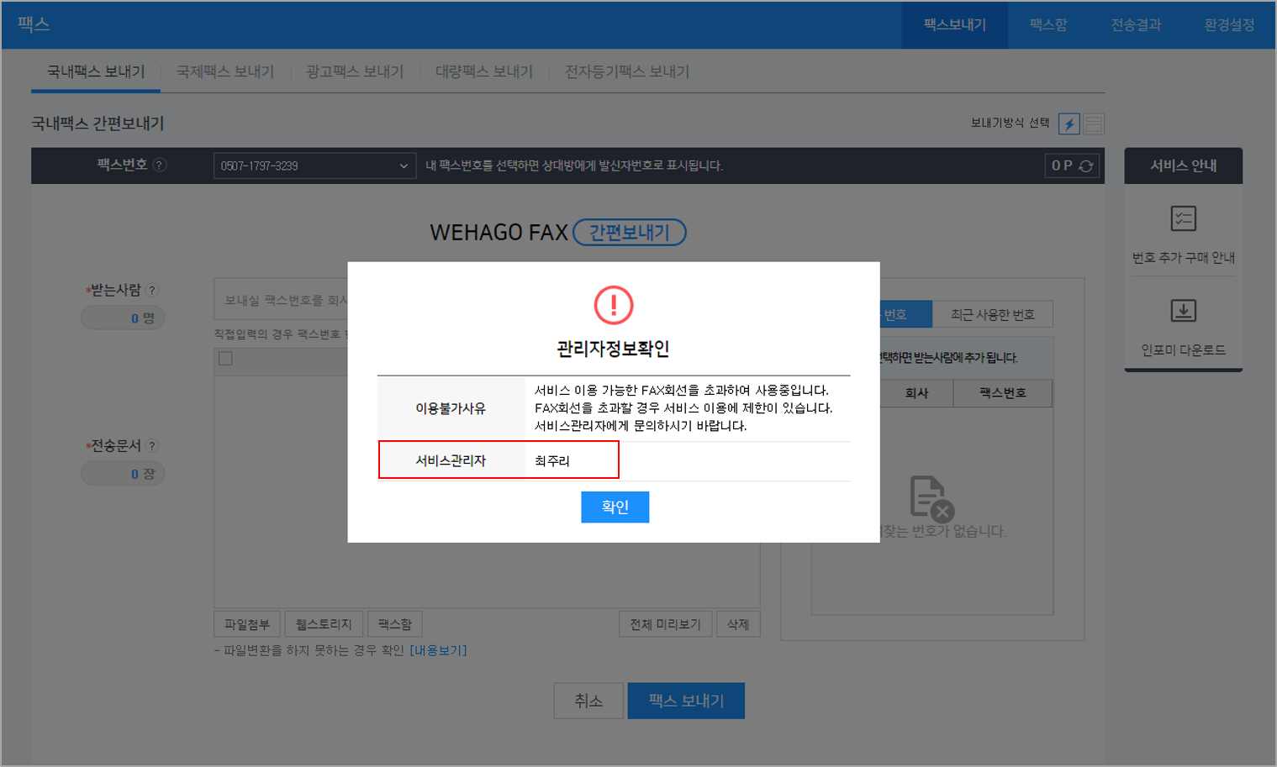Open the 번호 추가 구매 안내 checklist icon
Viewport: 1277px width, 767px height.
tap(1183, 219)
